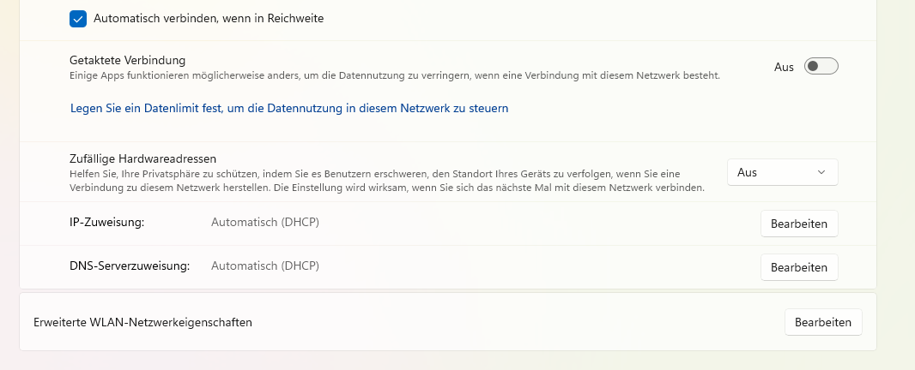Click 'Bearbeiten' next to DNS-Serverzuweisung
Image resolution: width=915 pixels, height=370 pixels.
click(798, 267)
